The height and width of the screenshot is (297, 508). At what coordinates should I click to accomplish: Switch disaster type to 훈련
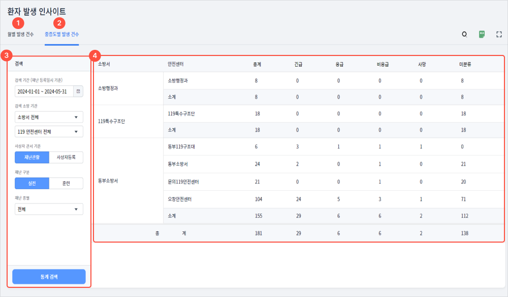click(66, 183)
